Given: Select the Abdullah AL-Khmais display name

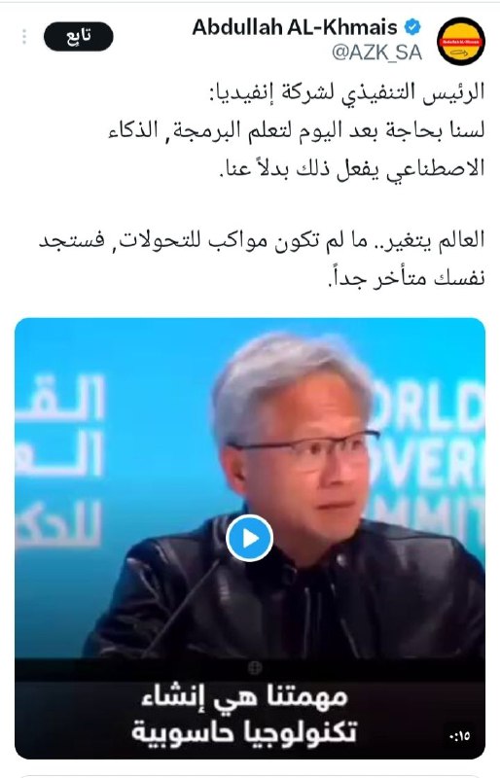Looking at the screenshot, I should click(x=295, y=27).
